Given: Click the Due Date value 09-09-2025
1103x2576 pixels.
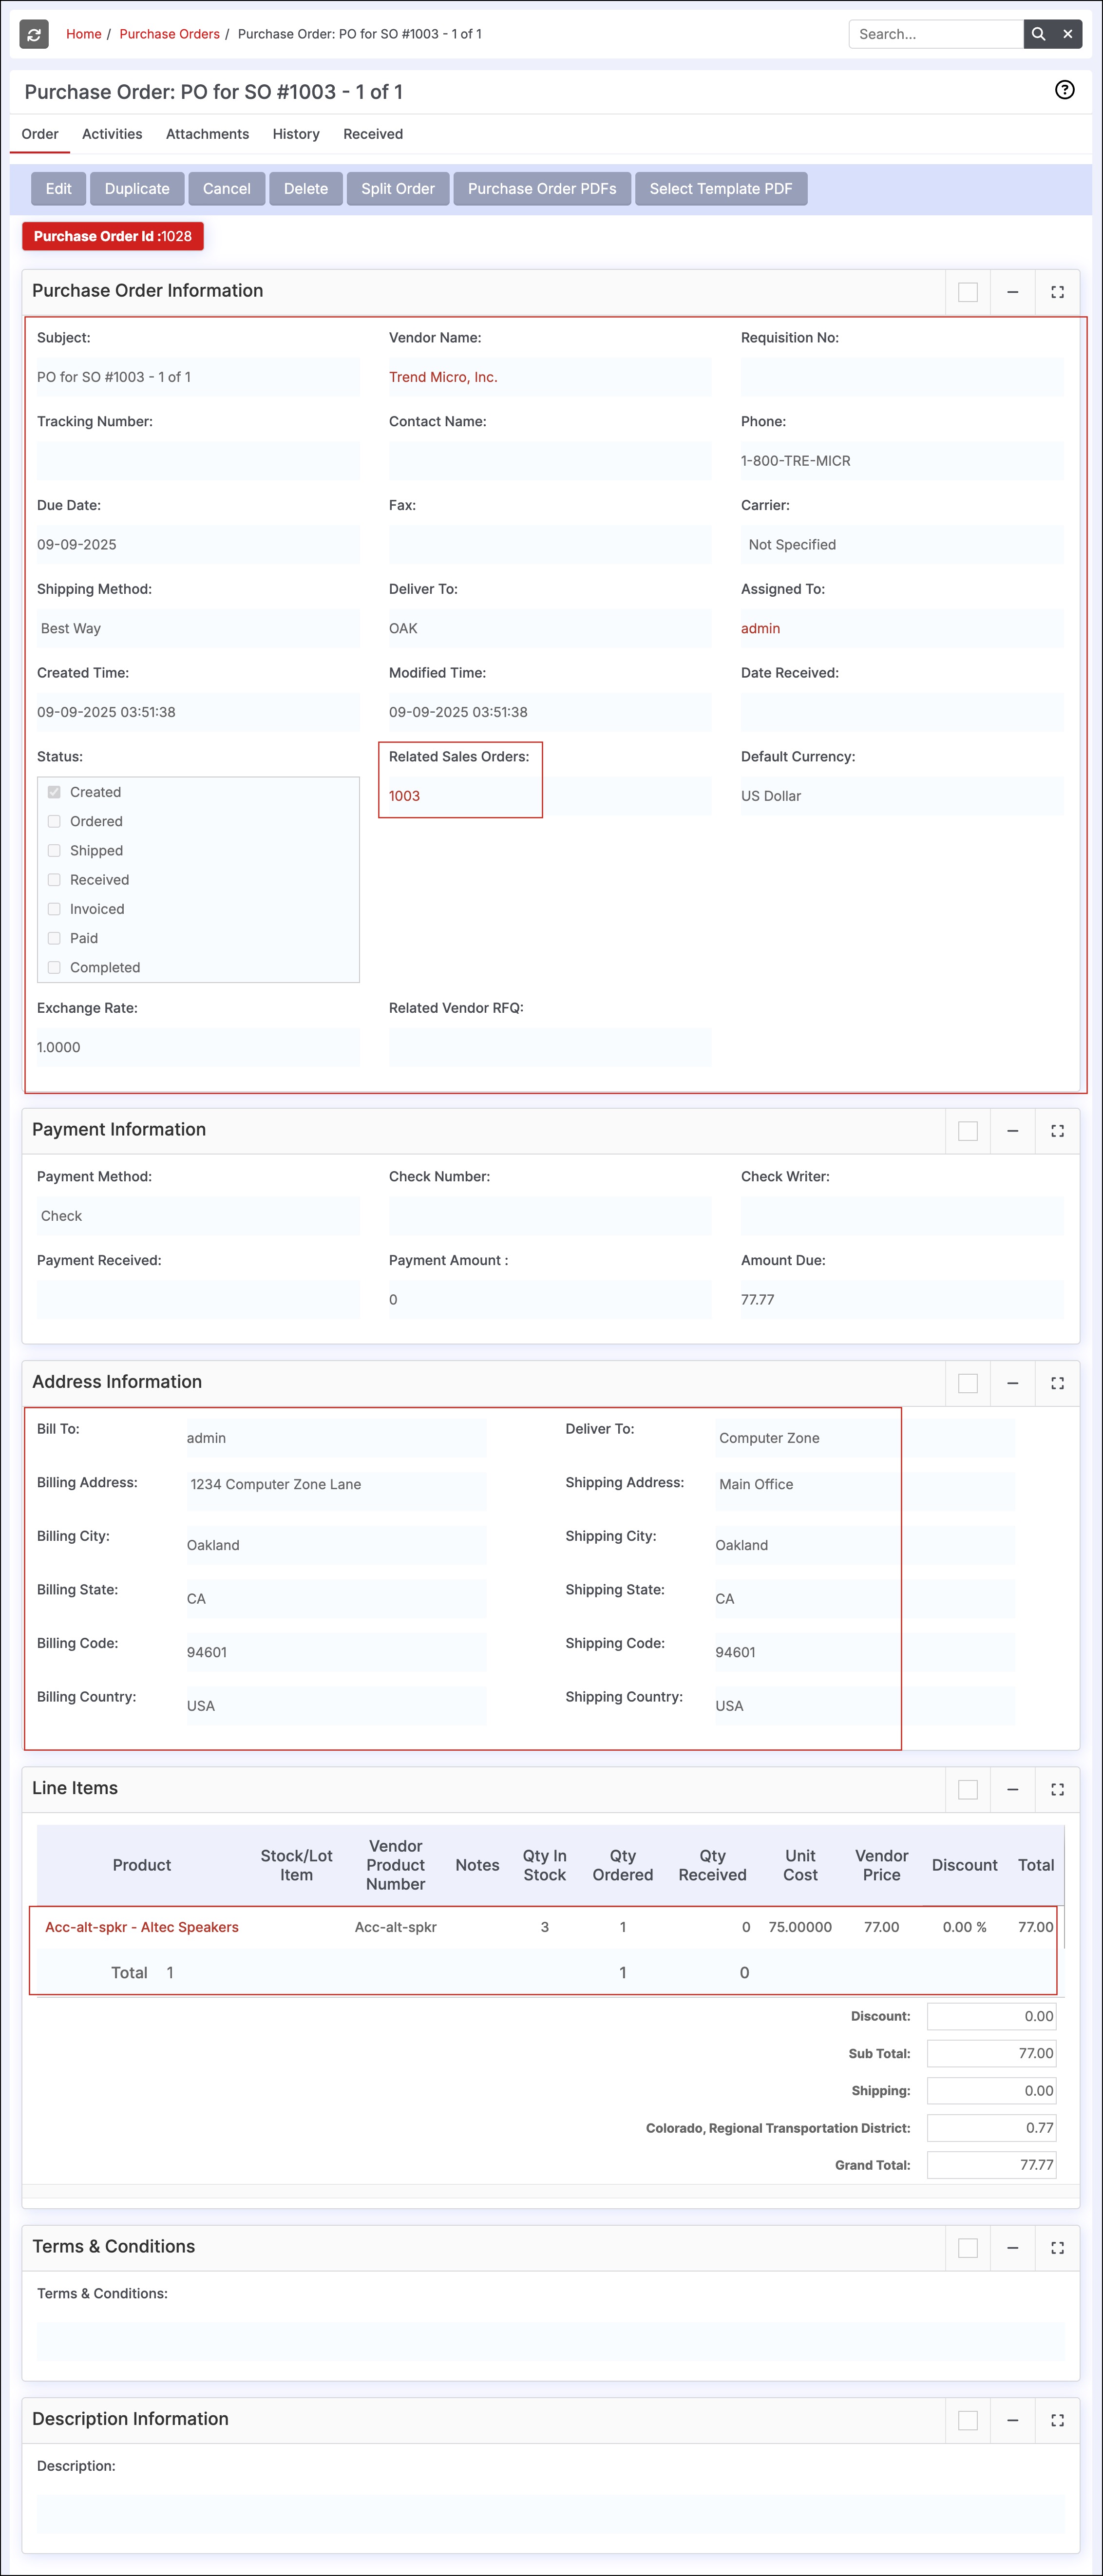Looking at the screenshot, I should coord(77,545).
